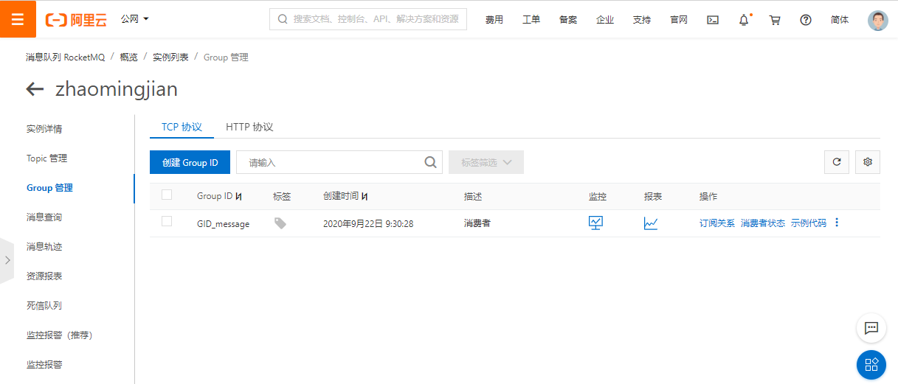Go to 消息队列 RocketMQ breadcrumb
Viewport: 898px width, 384px height.
pos(65,57)
